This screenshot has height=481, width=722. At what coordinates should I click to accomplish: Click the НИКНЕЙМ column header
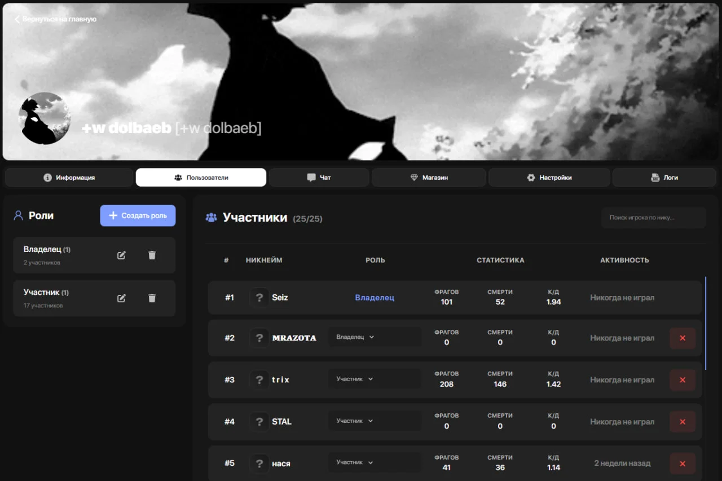click(x=264, y=261)
